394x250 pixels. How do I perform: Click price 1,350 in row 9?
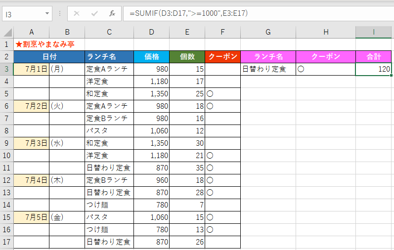tap(151, 143)
